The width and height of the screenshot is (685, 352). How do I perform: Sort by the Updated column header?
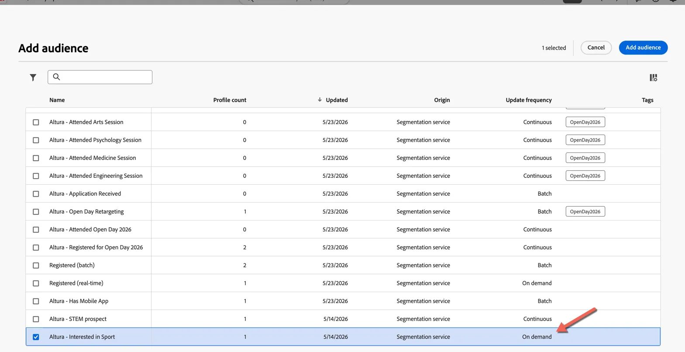click(x=337, y=100)
